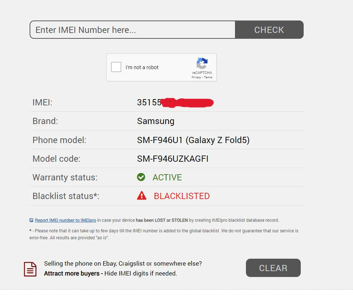Open the reCAPTCHA Terms link

pos(208,77)
